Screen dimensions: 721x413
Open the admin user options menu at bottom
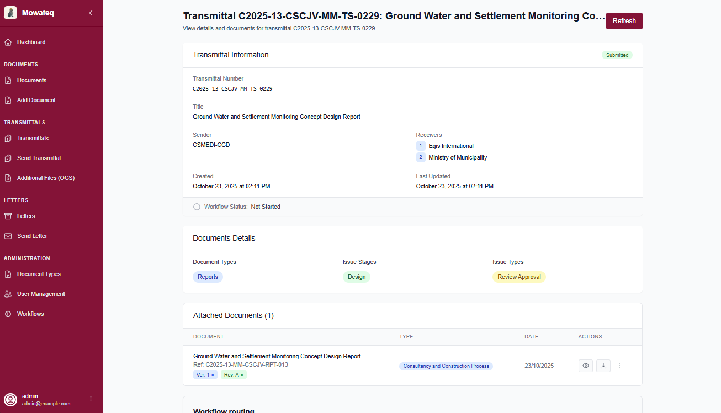(x=91, y=399)
